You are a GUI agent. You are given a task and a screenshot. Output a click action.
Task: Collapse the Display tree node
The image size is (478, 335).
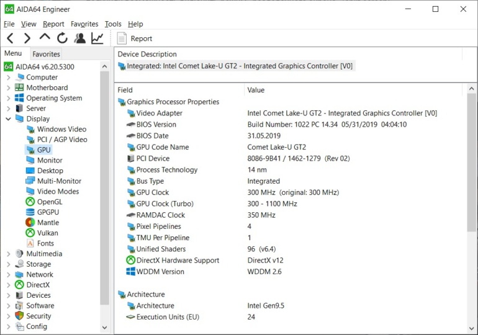[9, 118]
